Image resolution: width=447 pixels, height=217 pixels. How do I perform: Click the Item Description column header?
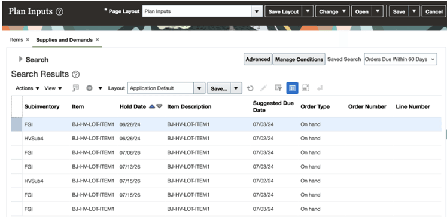tap(189, 106)
